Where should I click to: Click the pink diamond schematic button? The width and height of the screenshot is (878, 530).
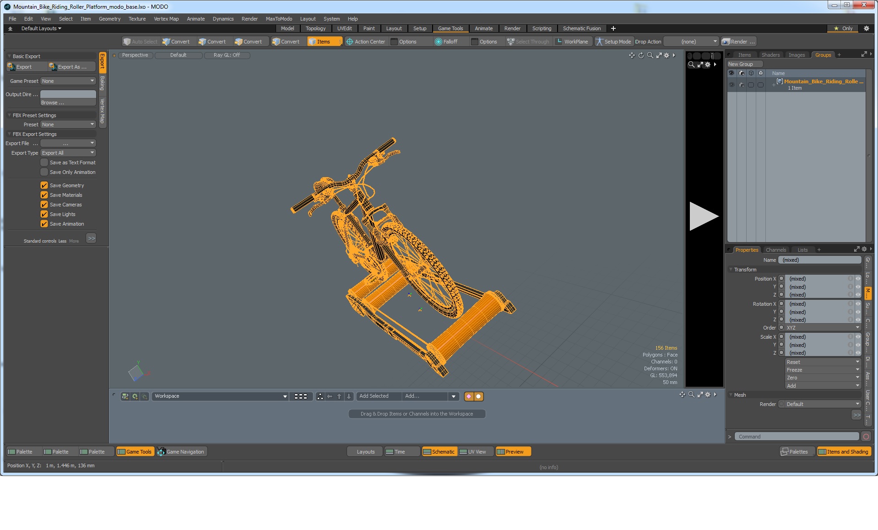pyautogui.click(x=469, y=396)
